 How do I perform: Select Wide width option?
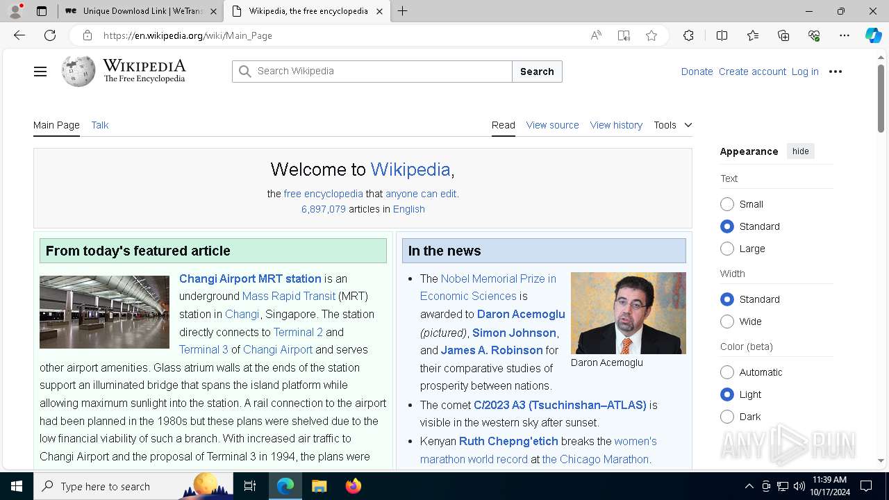[727, 322]
